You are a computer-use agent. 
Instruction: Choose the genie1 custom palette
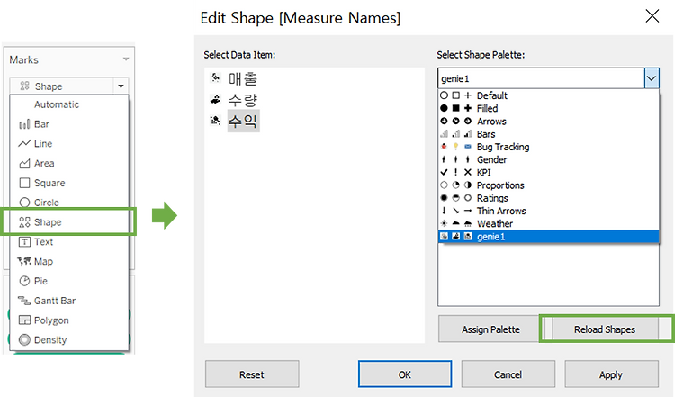[x=548, y=237]
